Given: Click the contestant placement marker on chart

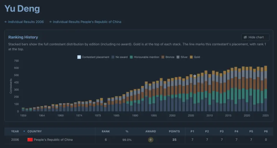Looking at the screenshot, I should [195, 76].
